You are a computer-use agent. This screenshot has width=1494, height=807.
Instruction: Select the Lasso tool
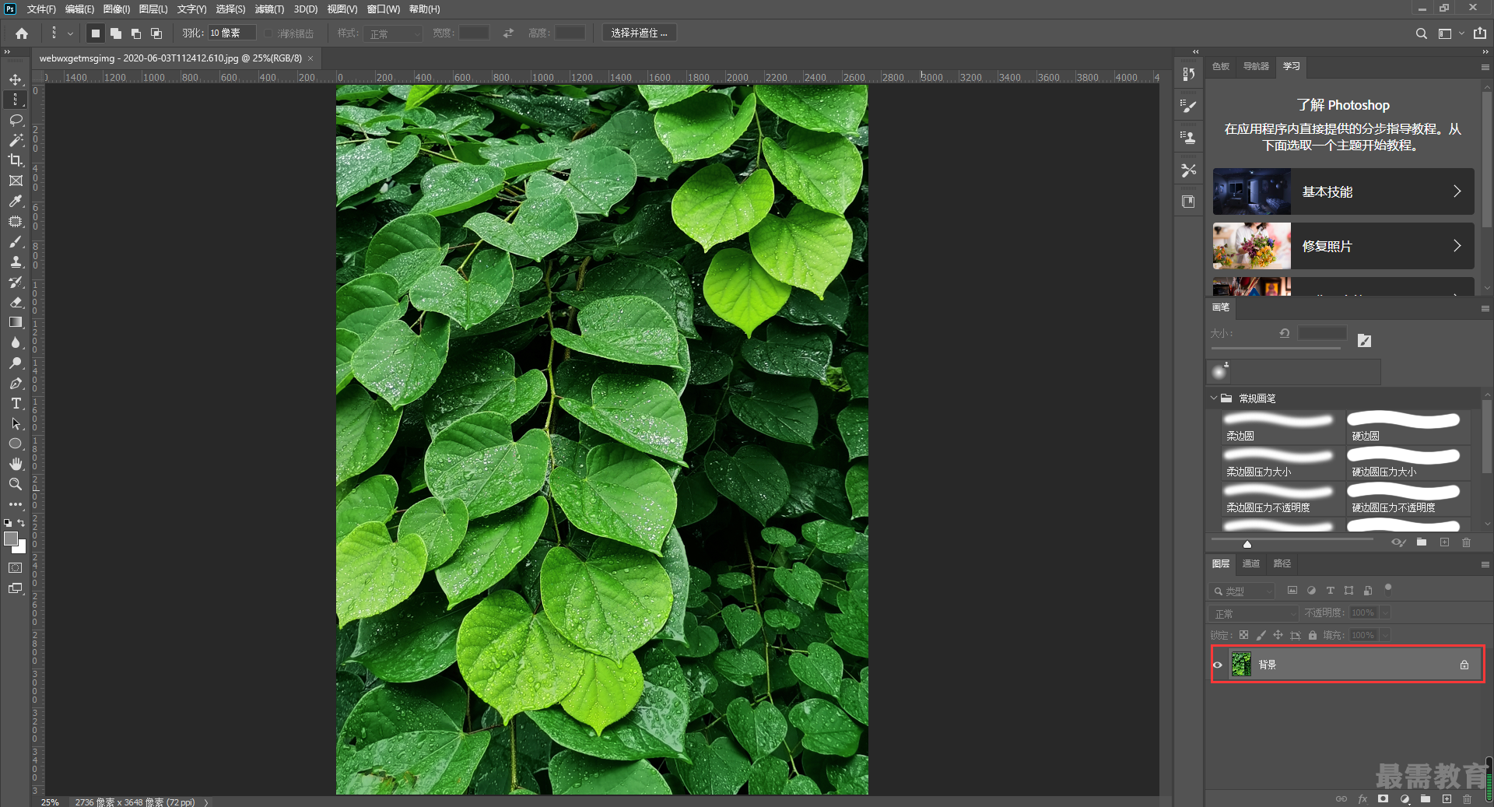click(x=16, y=120)
